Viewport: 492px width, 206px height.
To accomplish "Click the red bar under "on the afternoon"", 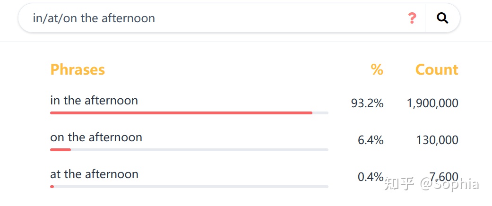I will tap(60, 150).
